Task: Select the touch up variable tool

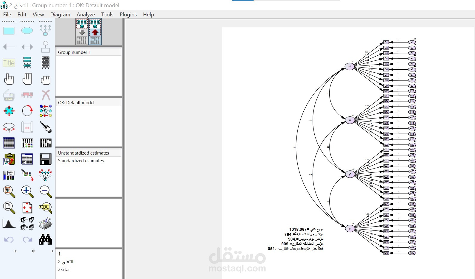Action: coord(45,127)
